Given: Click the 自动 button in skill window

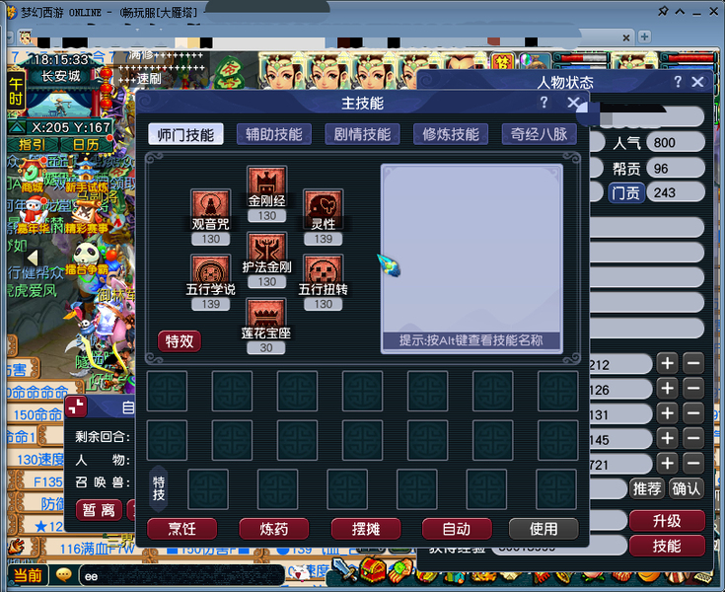Looking at the screenshot, I should tap(457, 529).
